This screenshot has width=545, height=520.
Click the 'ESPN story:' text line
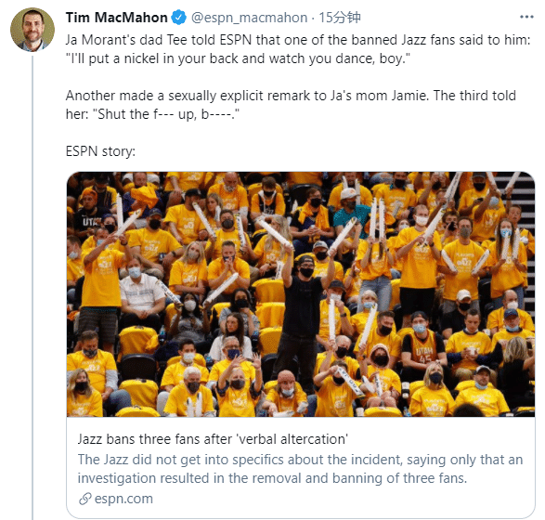pyautogui.click(x=100, y=151)
